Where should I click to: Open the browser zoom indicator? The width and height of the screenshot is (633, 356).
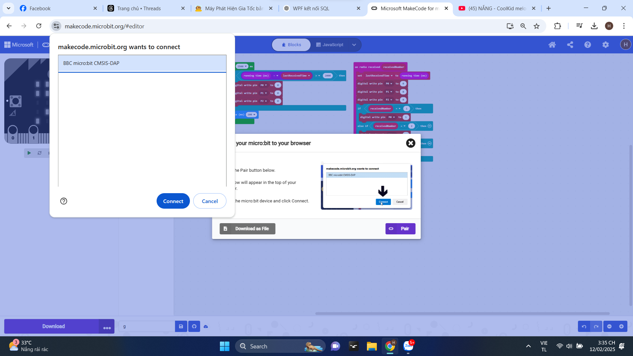523,26
